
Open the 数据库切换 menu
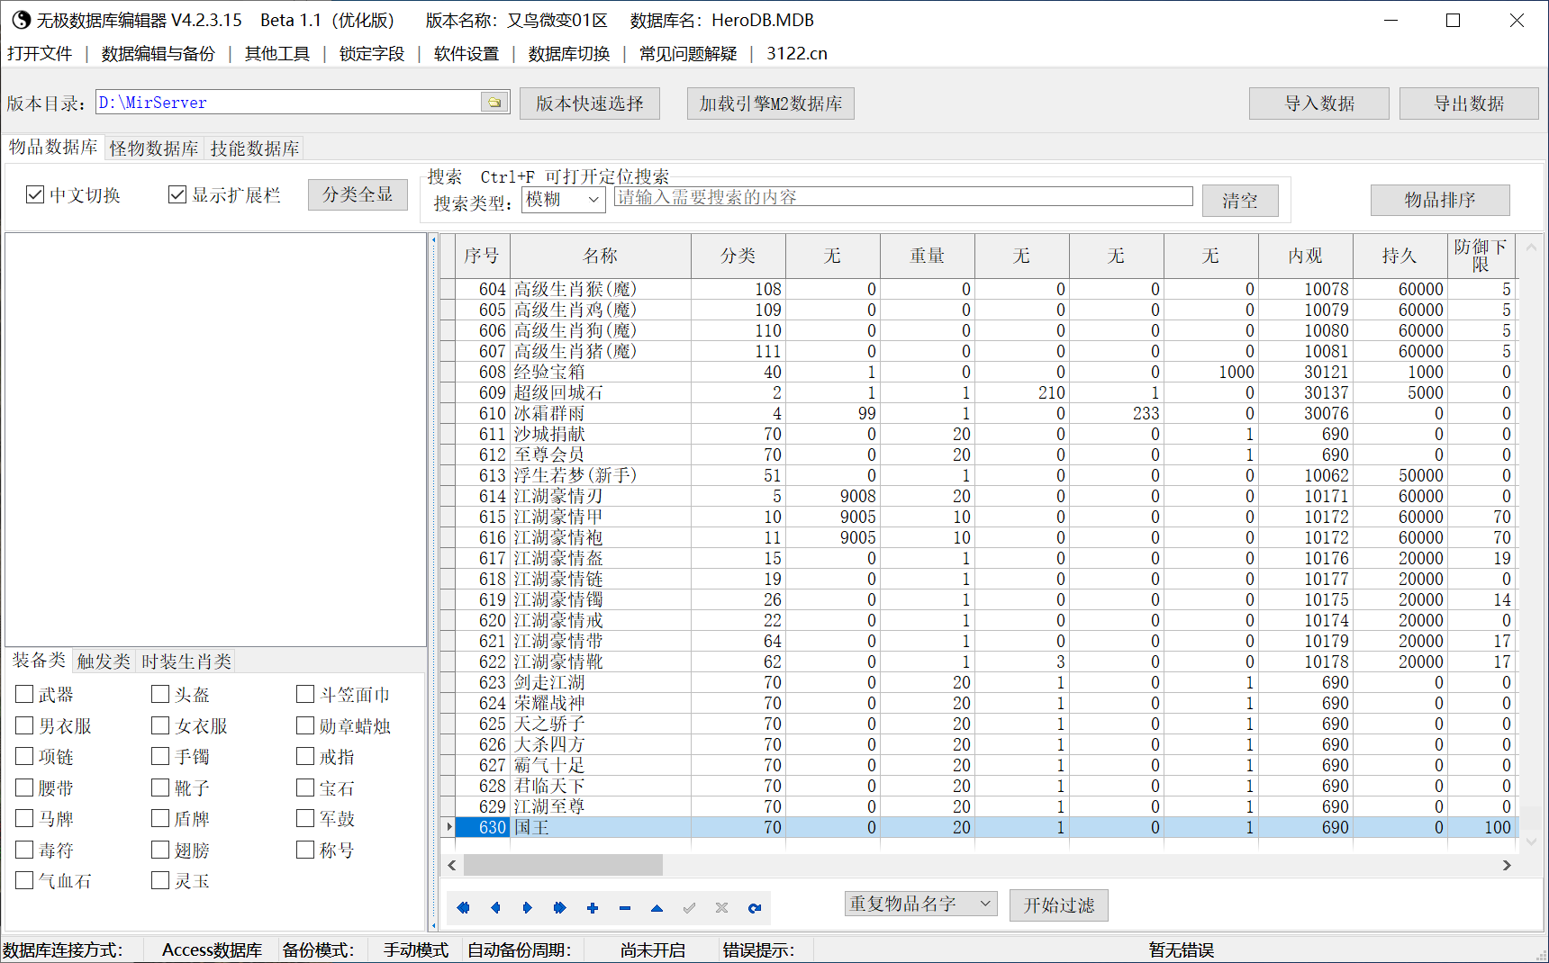(x=569, y=54)
